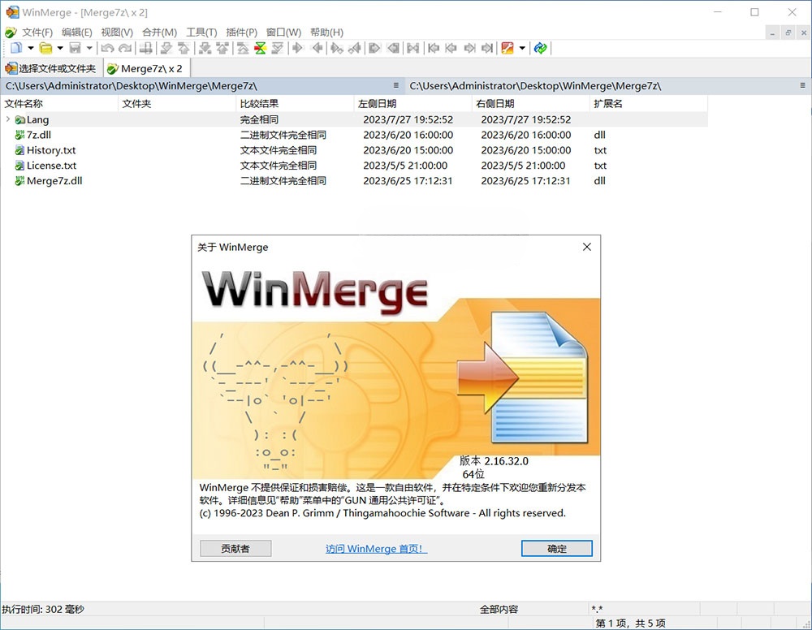
Task: Go to Previous Difference icon
Action: pyautogui.click(x=184, y=48)
